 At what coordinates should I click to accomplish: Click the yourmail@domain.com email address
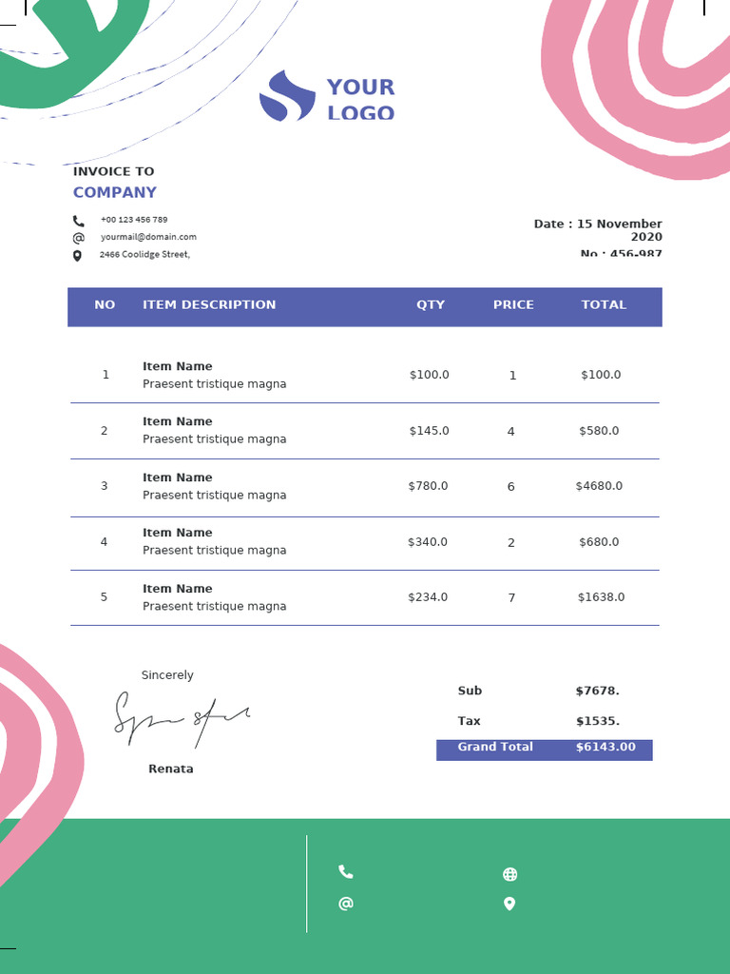tap(148, 237)
